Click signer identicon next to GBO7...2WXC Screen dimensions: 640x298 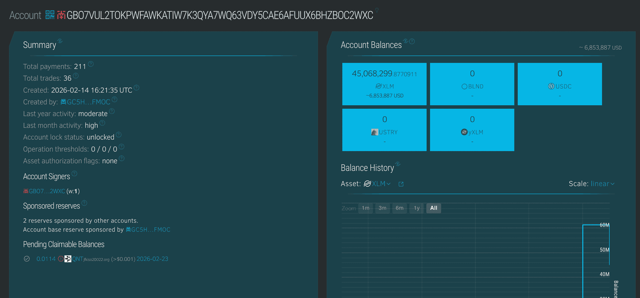[x=26, y=191]
